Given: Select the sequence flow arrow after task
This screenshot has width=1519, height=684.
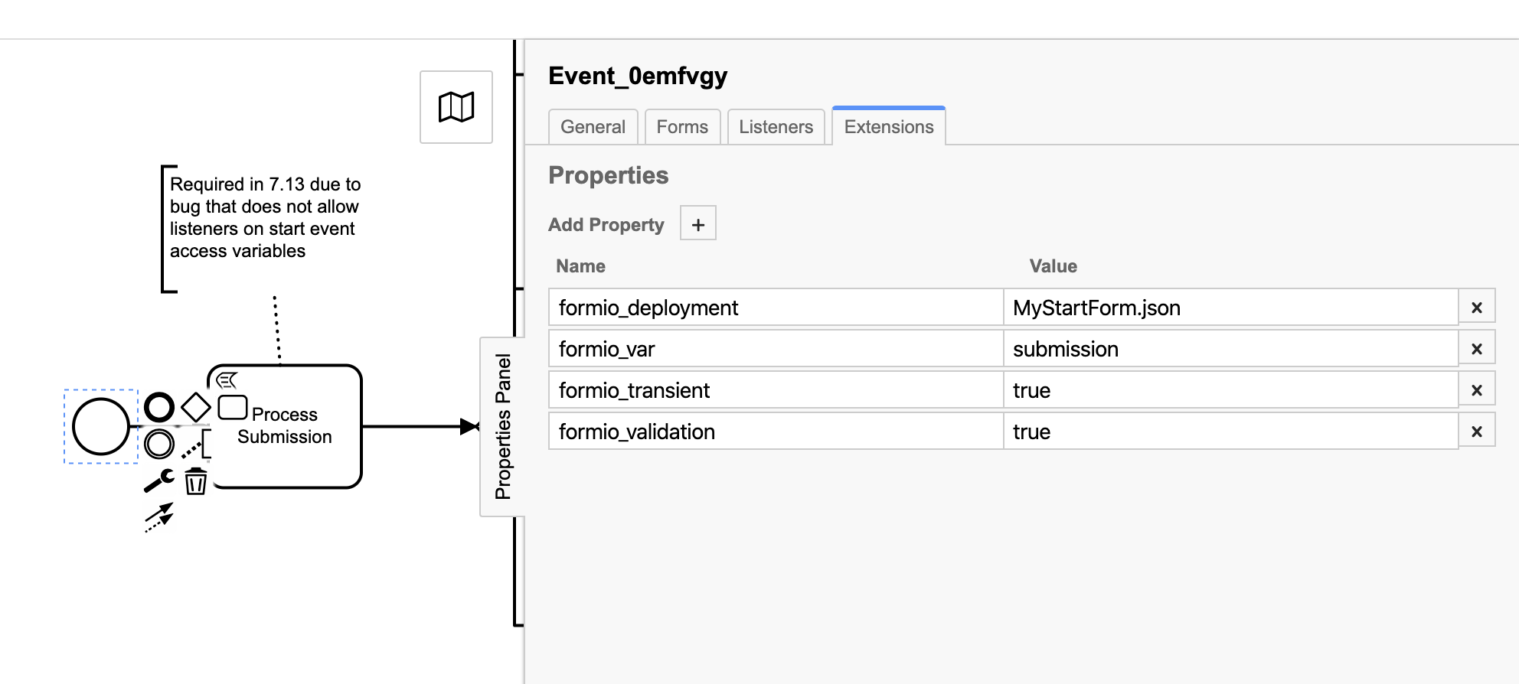Looking at the screenshot, I should [420, 426].
